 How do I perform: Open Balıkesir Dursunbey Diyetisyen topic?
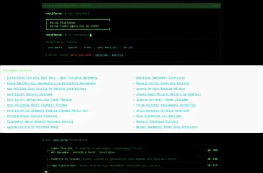point(160,78)
